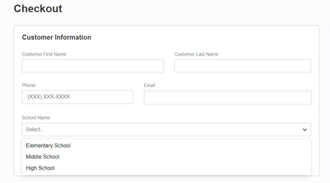330x183 pixels.
Task: Click the Customer First Name label
Action: click(44, 54)
